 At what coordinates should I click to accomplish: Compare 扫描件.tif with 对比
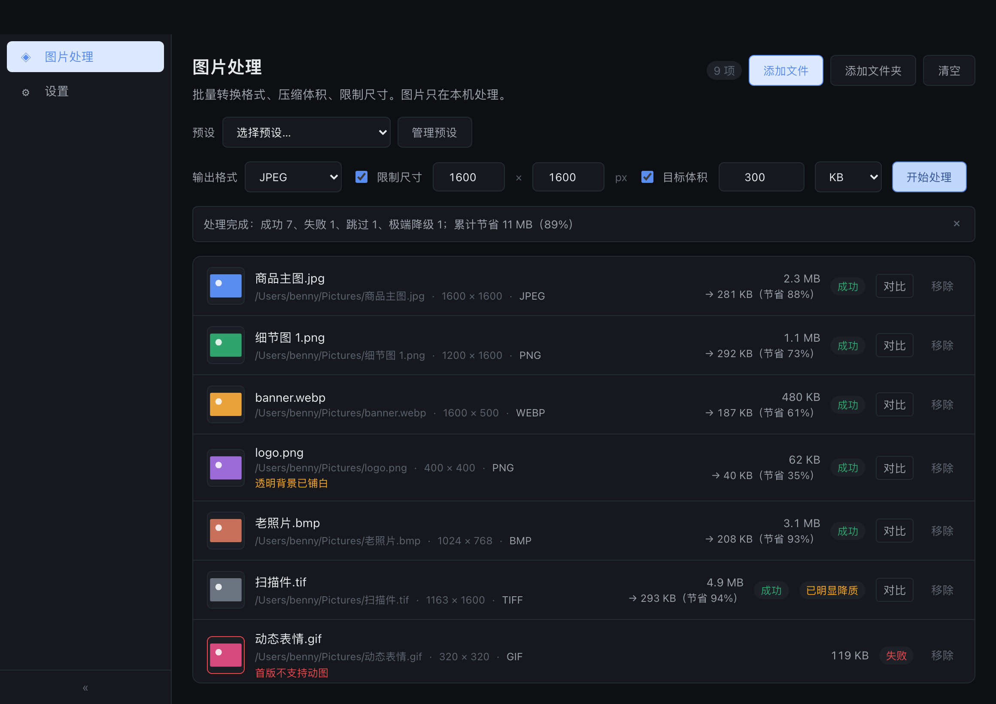coord(895,590)
